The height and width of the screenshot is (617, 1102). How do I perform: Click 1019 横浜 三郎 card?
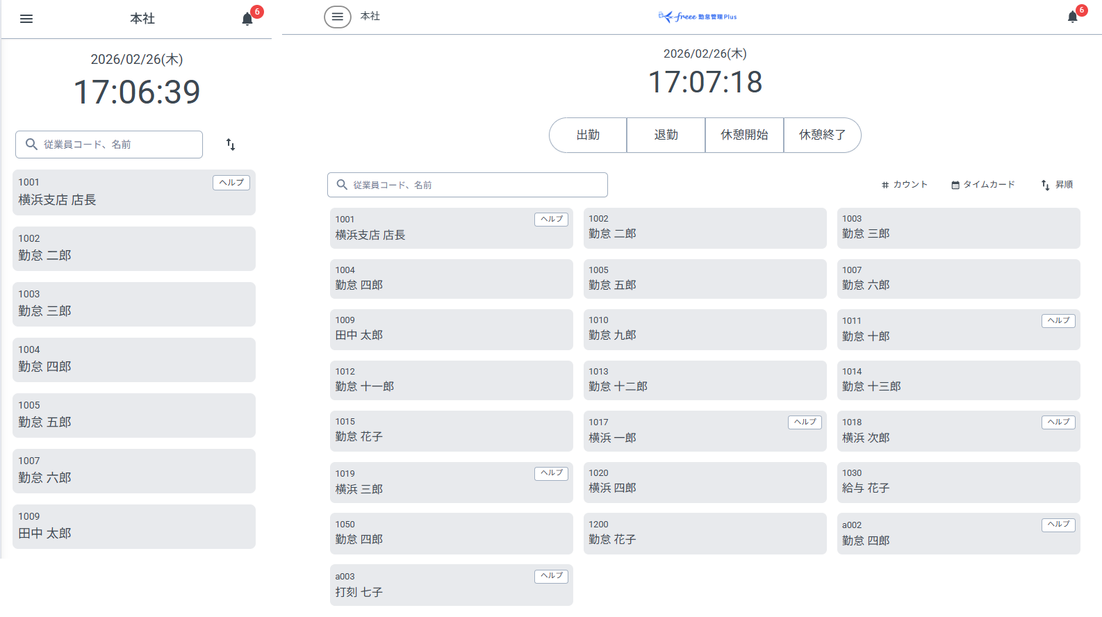click(452, 483)
